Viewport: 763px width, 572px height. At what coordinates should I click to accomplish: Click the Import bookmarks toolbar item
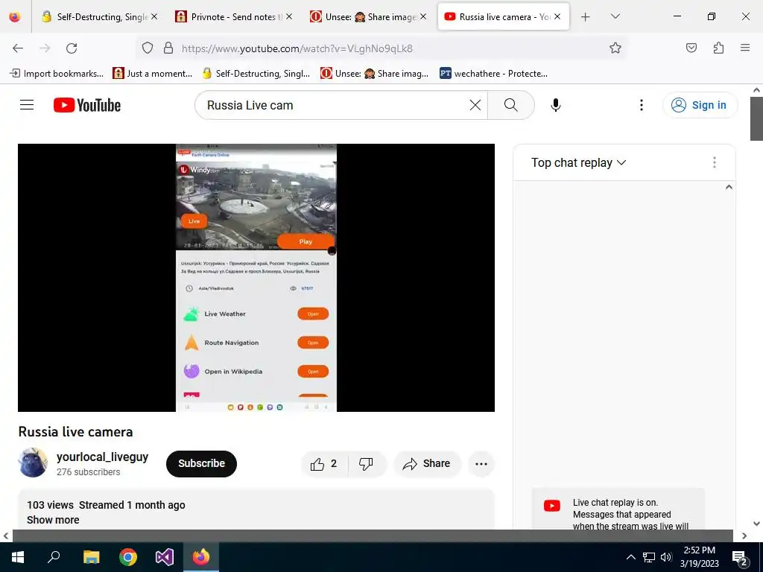[x=57, y=74]
